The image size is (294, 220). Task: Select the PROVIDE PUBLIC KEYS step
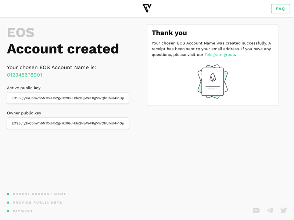[38, 202]
